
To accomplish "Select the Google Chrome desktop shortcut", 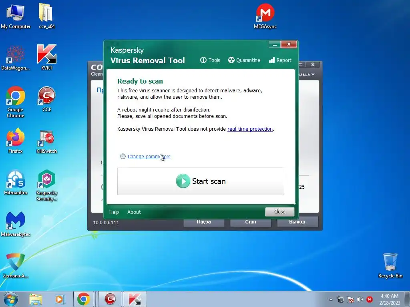I will (16, 102).
